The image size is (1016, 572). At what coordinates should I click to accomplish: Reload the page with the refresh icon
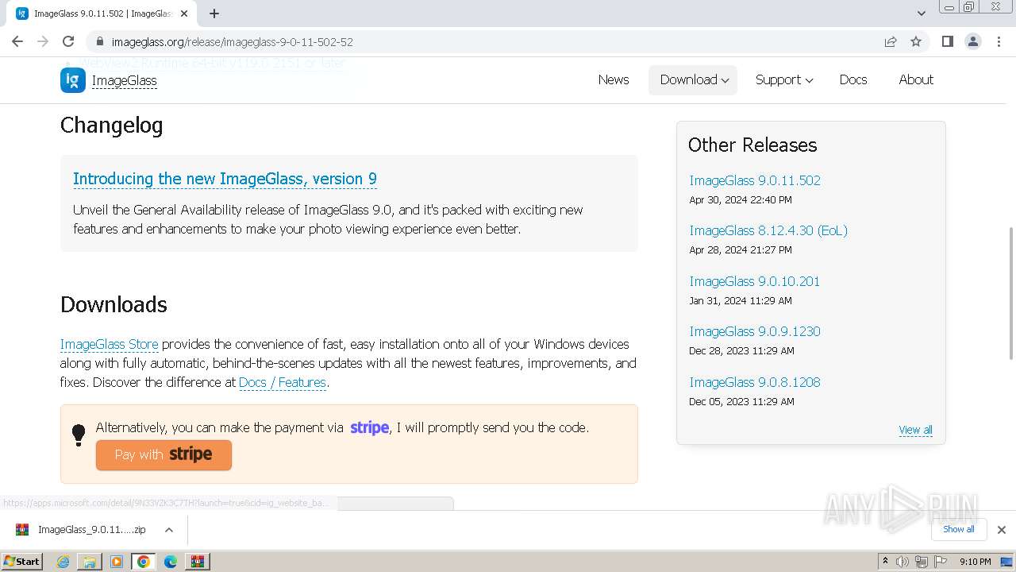point(68,41)
